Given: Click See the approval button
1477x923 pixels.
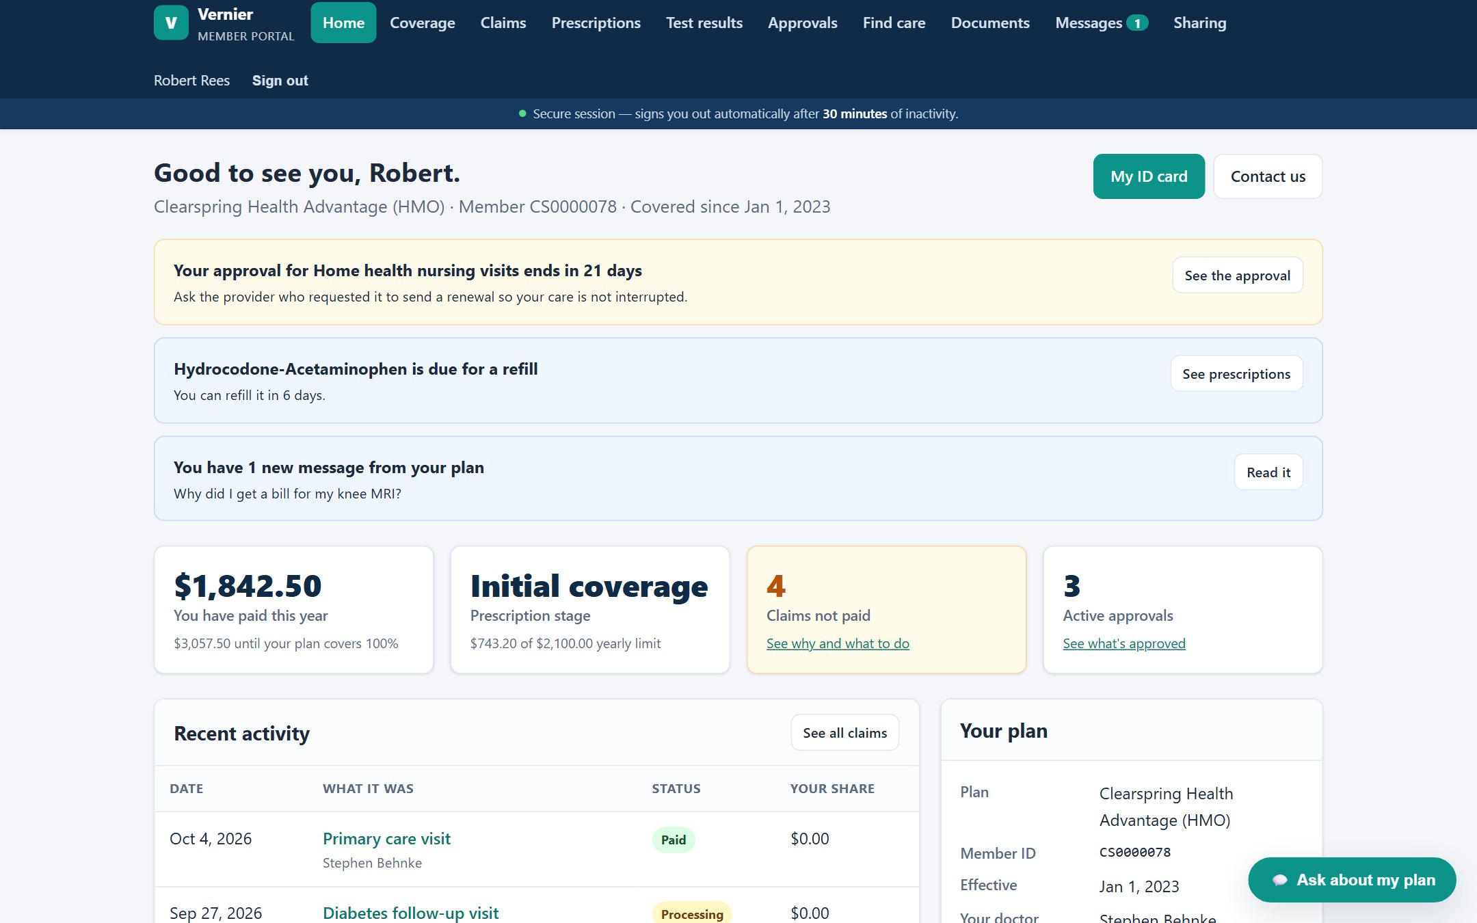Looking at the screenshot, I should tap(1237, 276).
